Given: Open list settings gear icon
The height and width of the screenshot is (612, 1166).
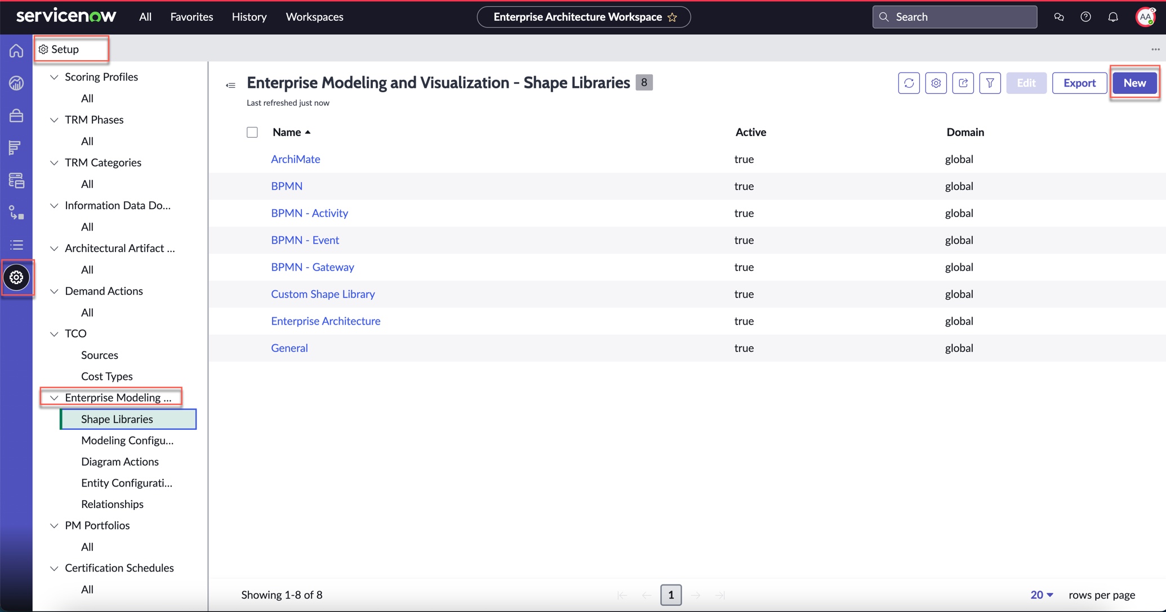Looking at the screenshot, I should pyautogui.click(x=936, y=83).
